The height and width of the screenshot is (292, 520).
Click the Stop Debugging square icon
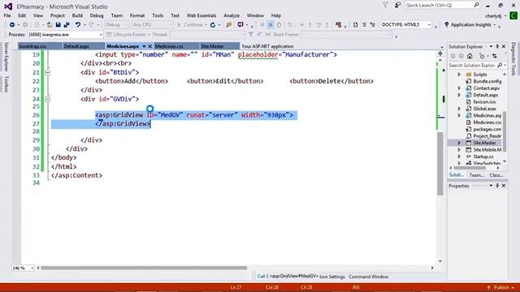[271, 25]
